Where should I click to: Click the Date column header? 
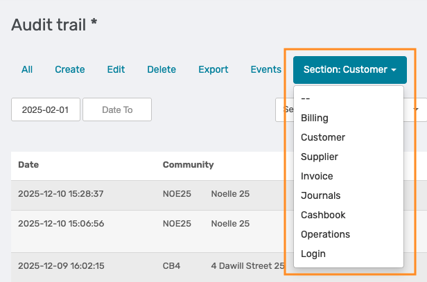[x=28, y=165]
